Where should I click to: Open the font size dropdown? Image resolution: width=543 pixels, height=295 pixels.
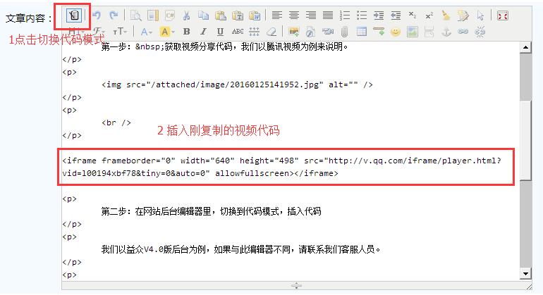click(121, 32)
